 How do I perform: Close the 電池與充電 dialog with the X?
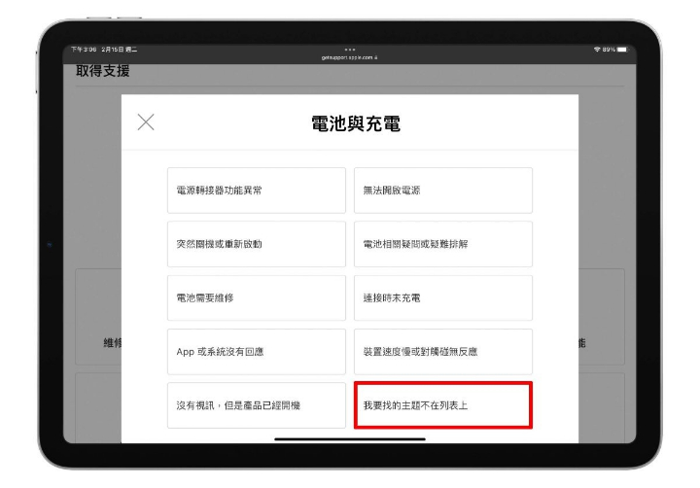click(x=146, y=122)
